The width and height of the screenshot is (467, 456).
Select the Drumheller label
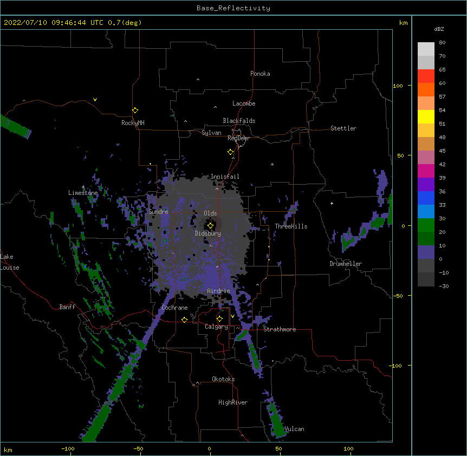point(346,264)
